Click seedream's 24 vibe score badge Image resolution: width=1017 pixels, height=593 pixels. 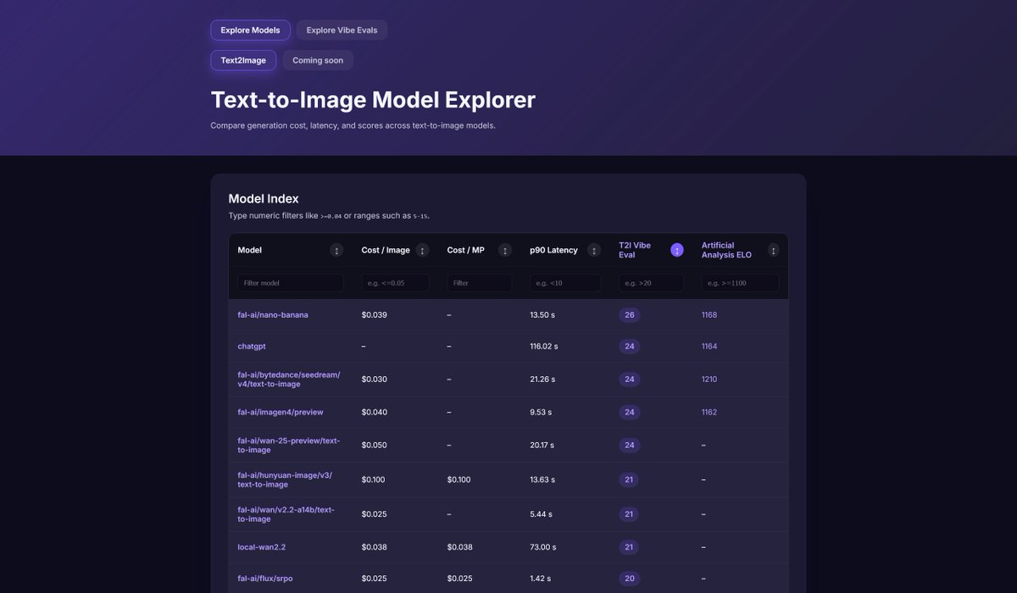629,380
